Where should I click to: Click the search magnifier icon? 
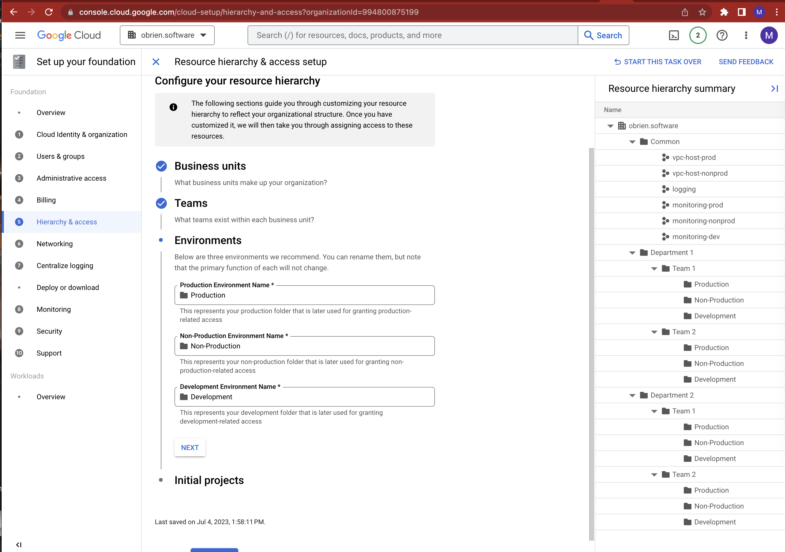[589, 35]
